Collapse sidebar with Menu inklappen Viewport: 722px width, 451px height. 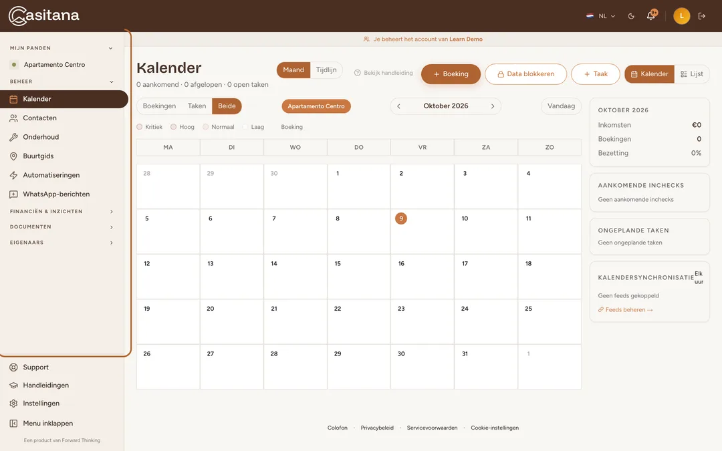pyautogui.click(x=62, y=424)
